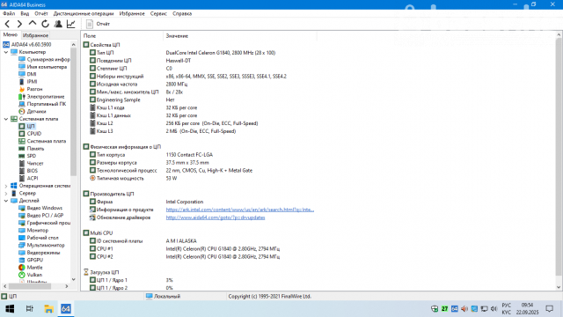Select the Видео Windows tree item
The height and width of the screenshot is (317, 563).
(40, 208)
